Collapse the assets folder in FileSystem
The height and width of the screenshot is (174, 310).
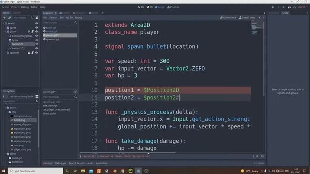click(5, 108)
